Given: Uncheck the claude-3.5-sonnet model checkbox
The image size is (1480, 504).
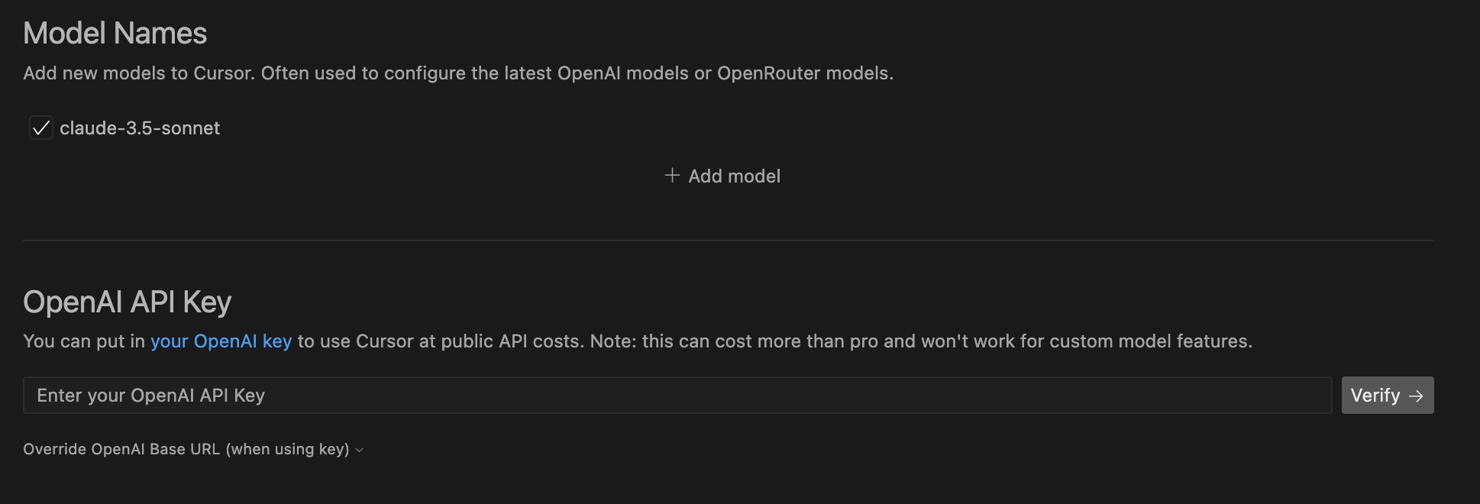Looking at the screenshot, I should point(41,128).
